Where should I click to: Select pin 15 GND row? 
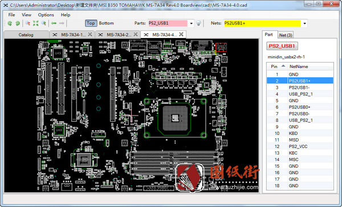coord(300,166)
